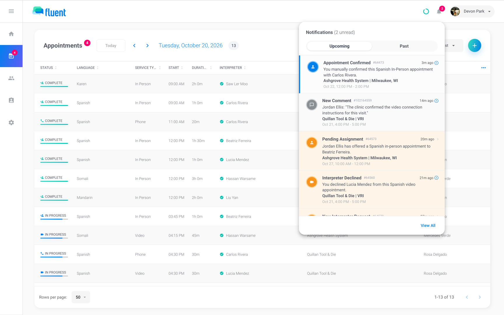Click the Tuesday, October 20, 2026 date
Screen dimensions: 504x315
pos(190,45)
